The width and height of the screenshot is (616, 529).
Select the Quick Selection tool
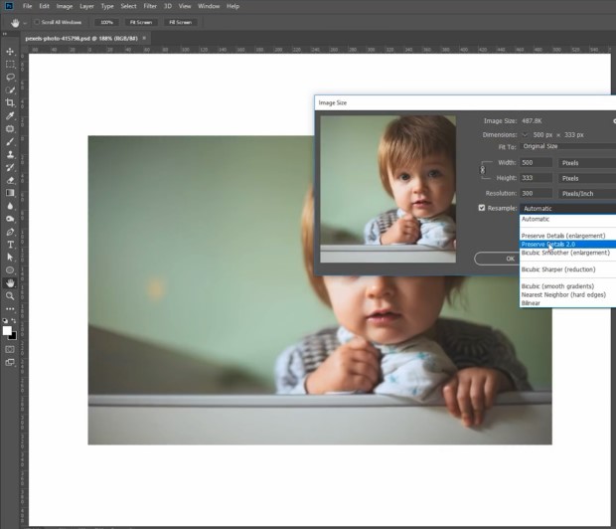10,90
